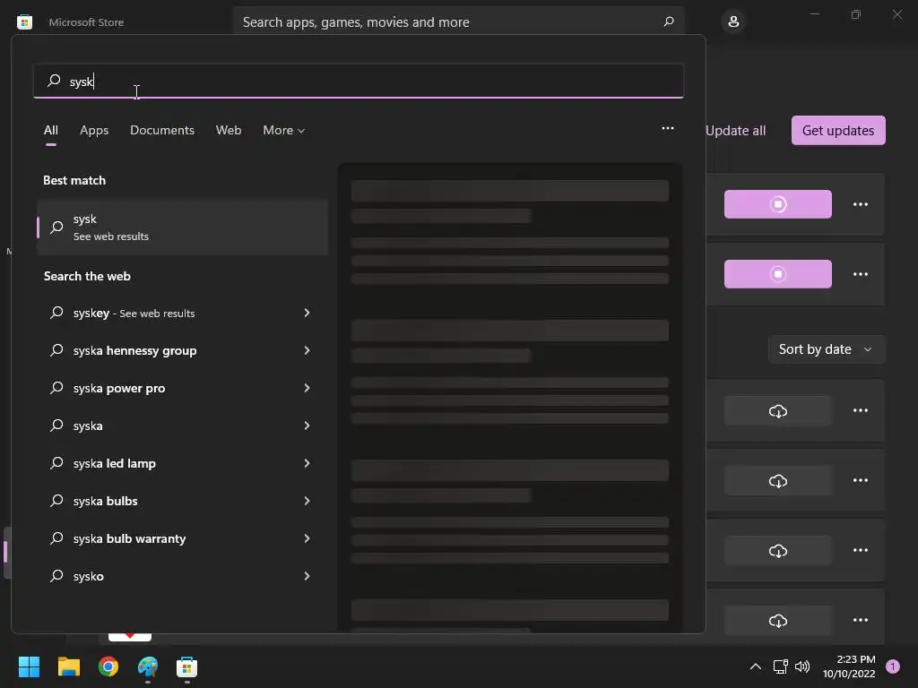Switch to the Apps search tab
This screenshot has width=918, height=688.
tap(94, 130)
